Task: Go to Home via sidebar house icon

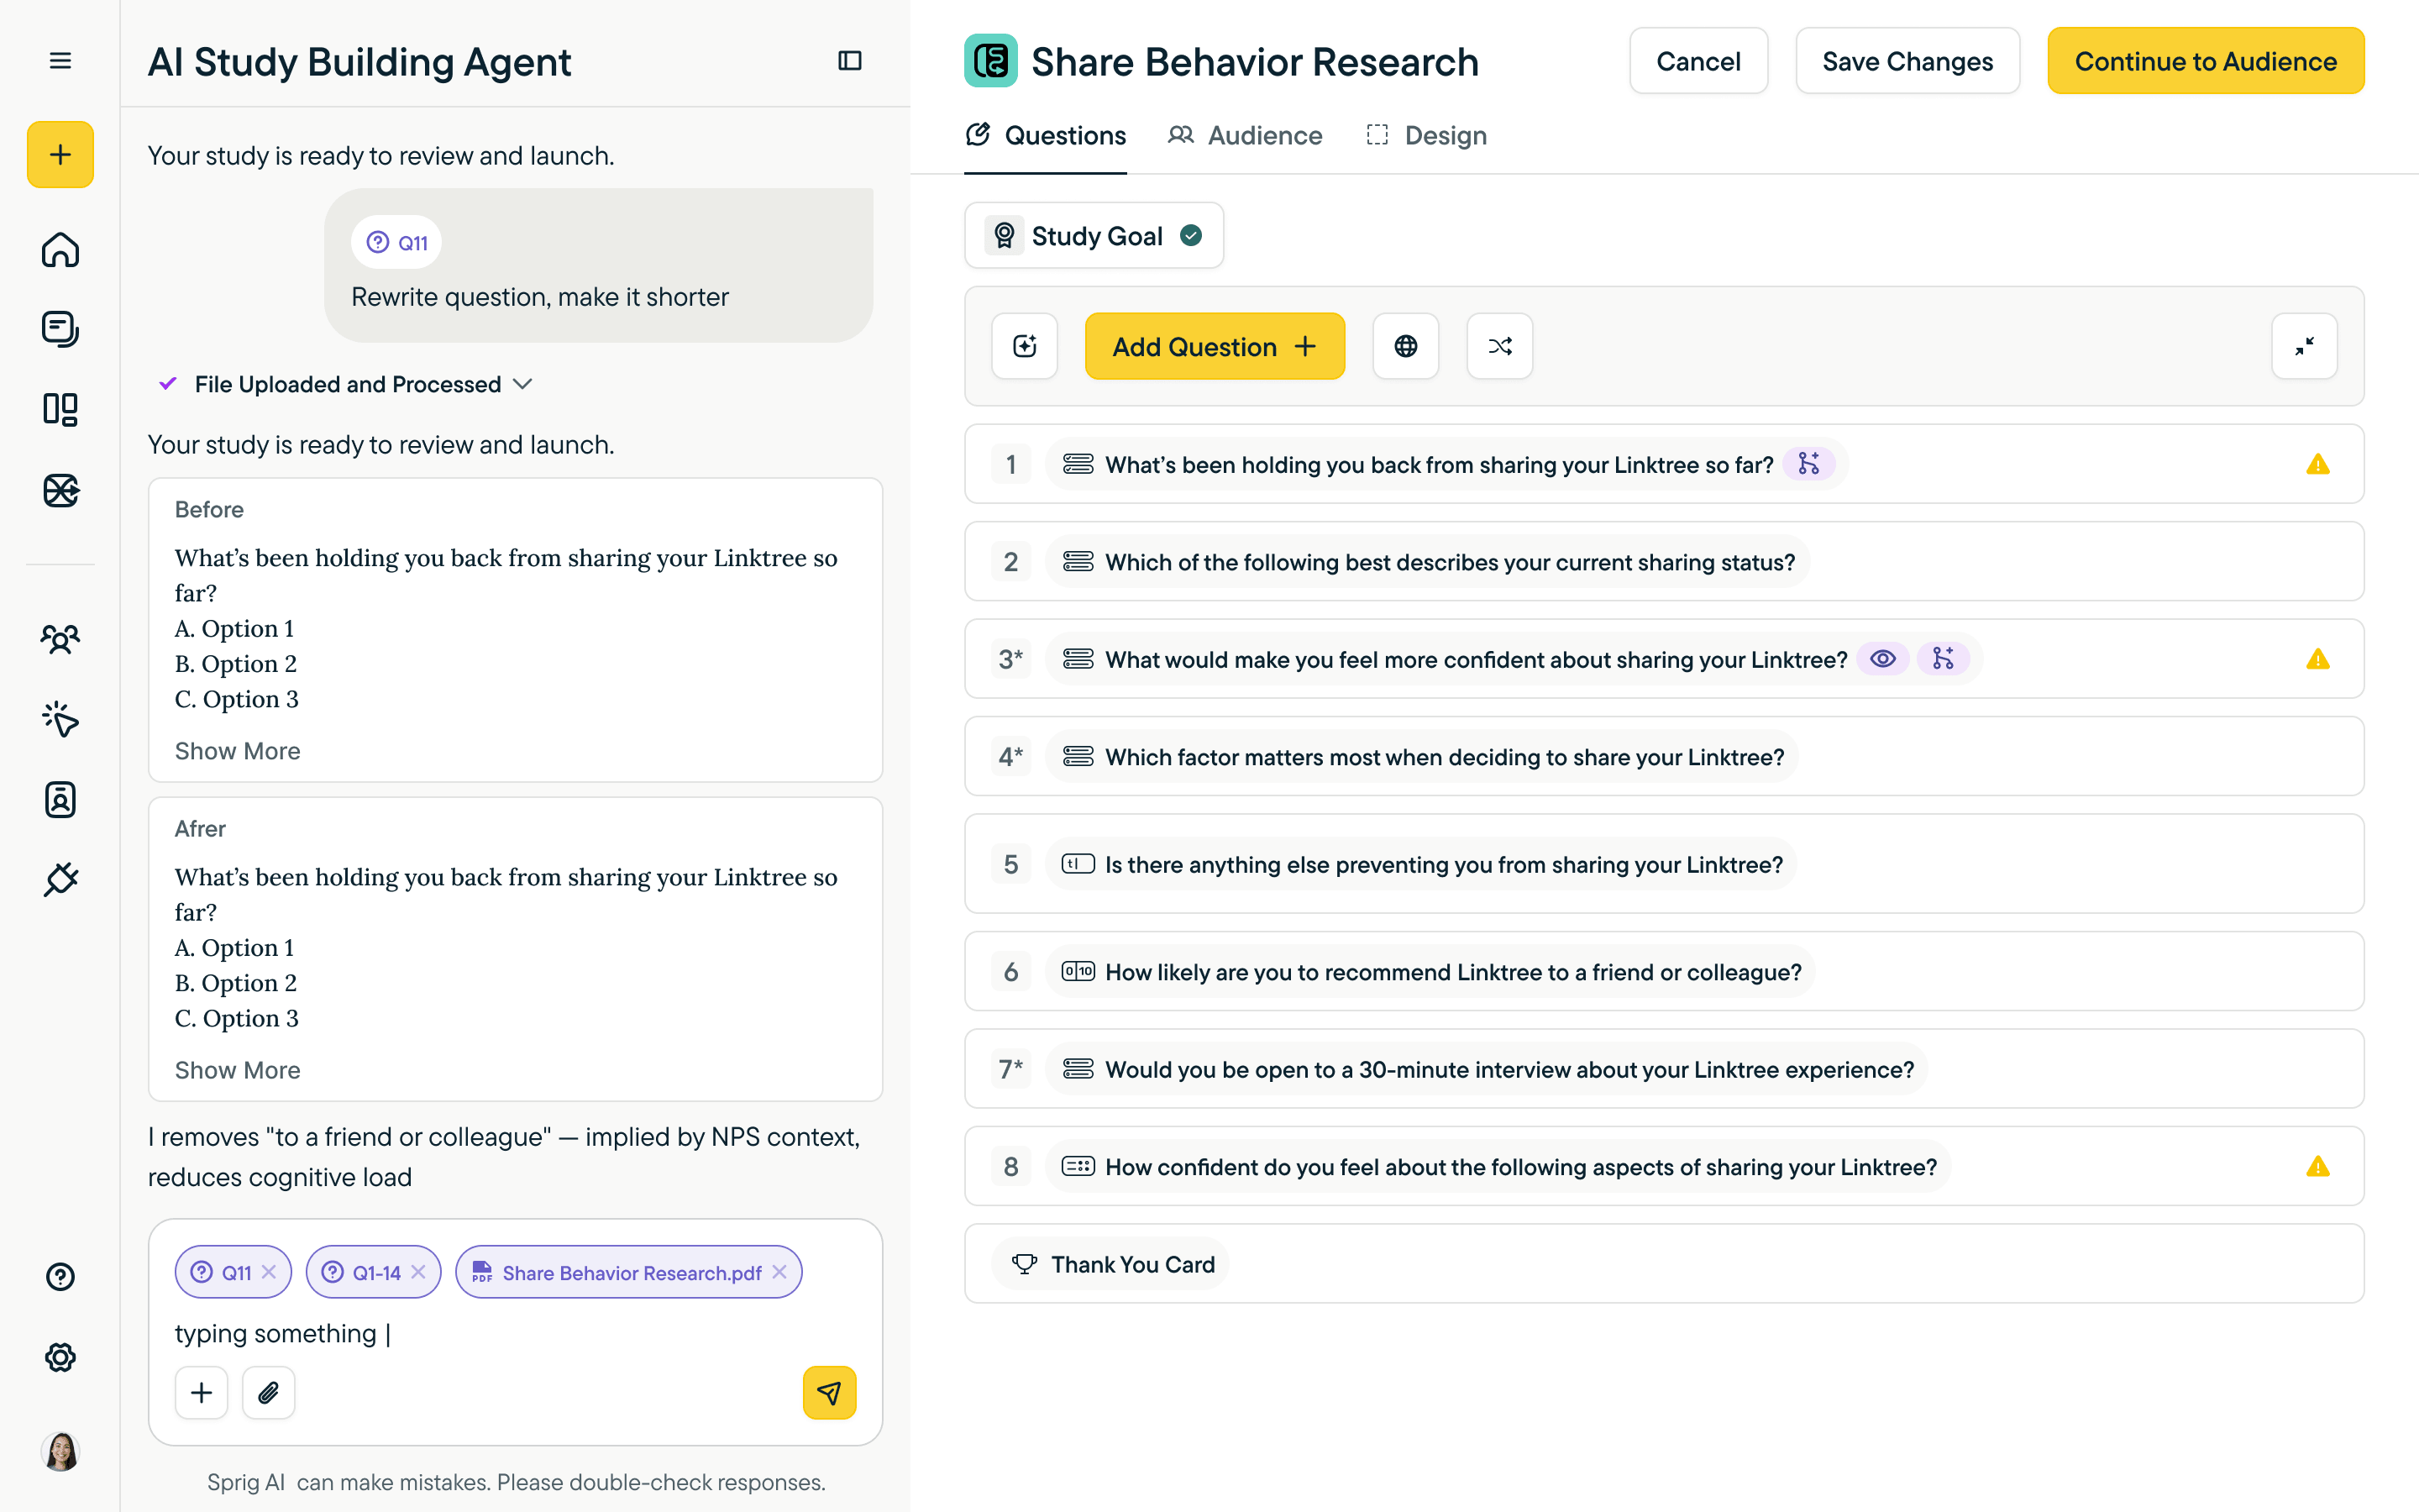Action: click(60, 249)
